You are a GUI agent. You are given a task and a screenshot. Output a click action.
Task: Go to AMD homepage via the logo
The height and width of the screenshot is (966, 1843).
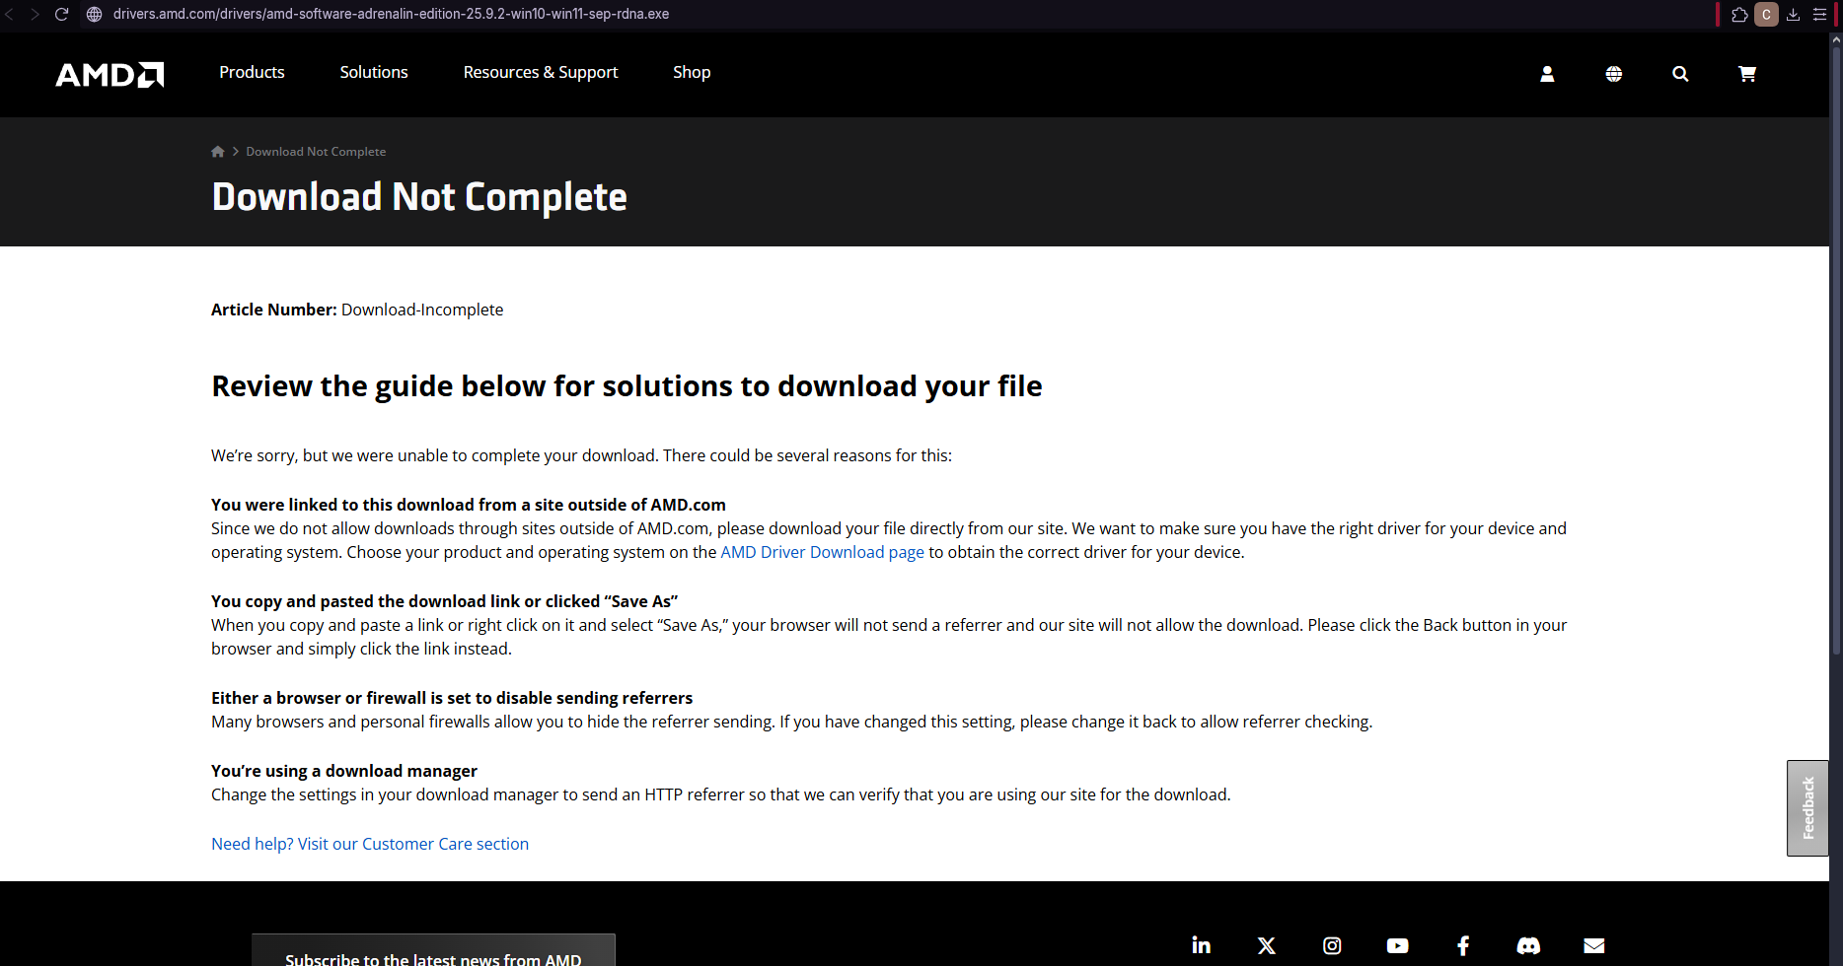pos(110,74)
